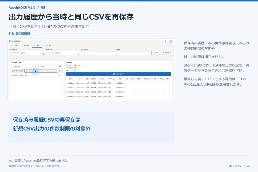
Task: Click the 110円 amount cell
Action: click(87, 83)
